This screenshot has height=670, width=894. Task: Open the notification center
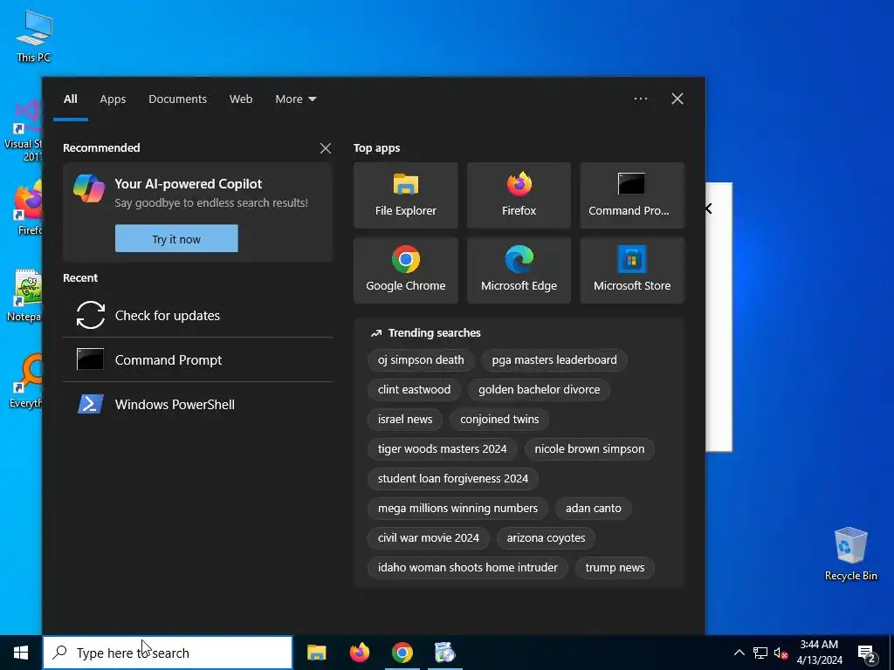[x=867, y=653]
